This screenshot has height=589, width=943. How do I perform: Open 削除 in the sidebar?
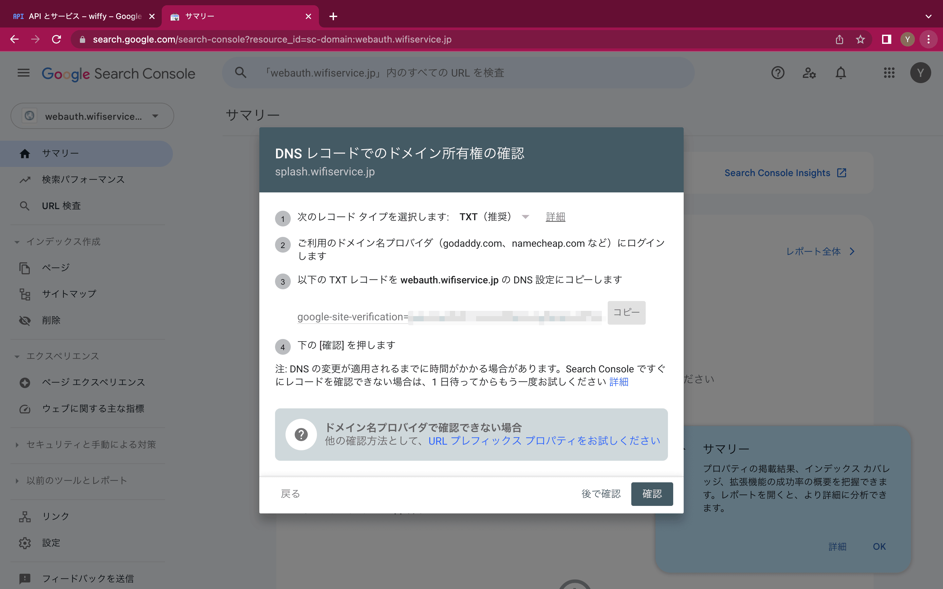click(x=86, y=320)
